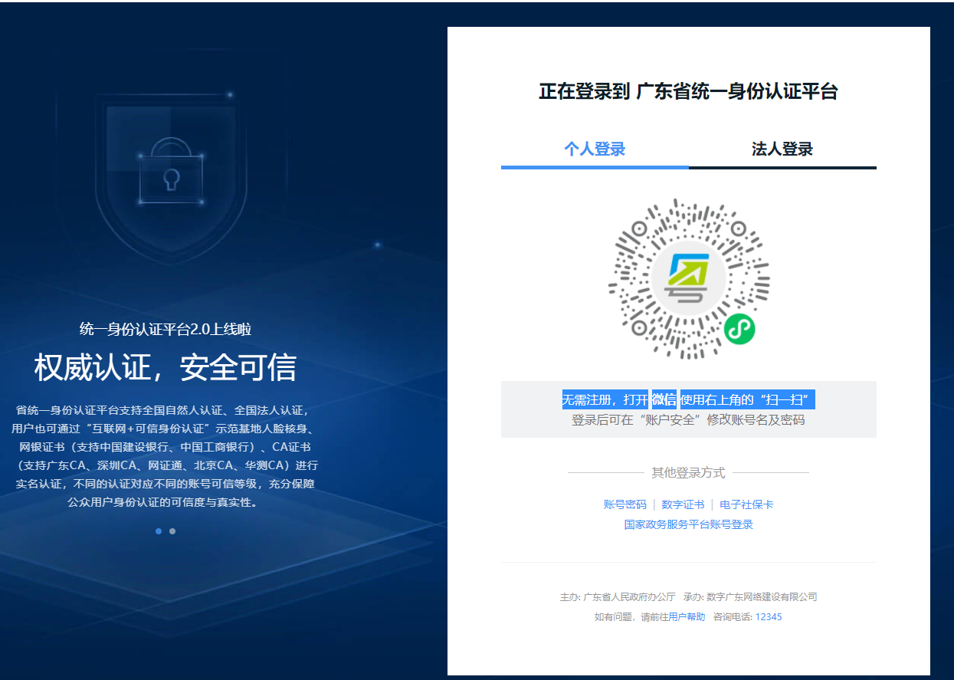Screen dimensions: 954x680
Task: Choose 账号密码 login method
Action: (x=625, y=504)
